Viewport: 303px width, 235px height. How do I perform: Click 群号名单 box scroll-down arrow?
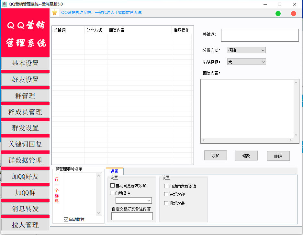(x=98, y=213)
